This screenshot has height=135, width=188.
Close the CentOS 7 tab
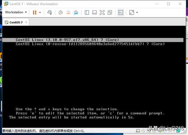pyautogui.click(x=26, y=22)
